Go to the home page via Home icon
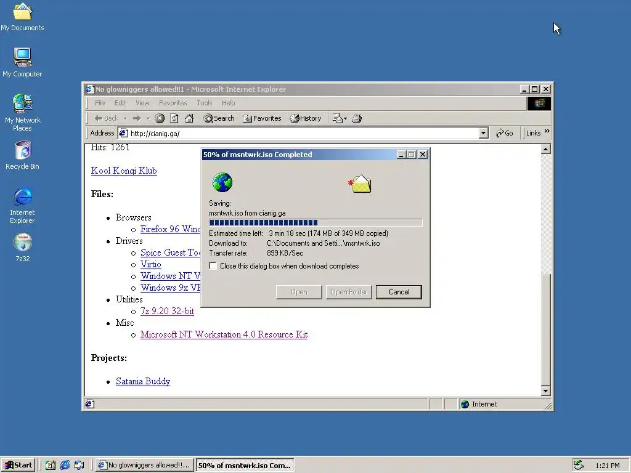The image size is (631, 473). 189,118
